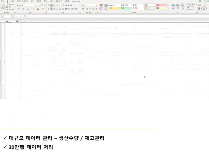The width and height of the screenshot is (209, 153).
Task: Apply the 보통 (Neutral) yellow cell style
Action: tap(114, 8)
